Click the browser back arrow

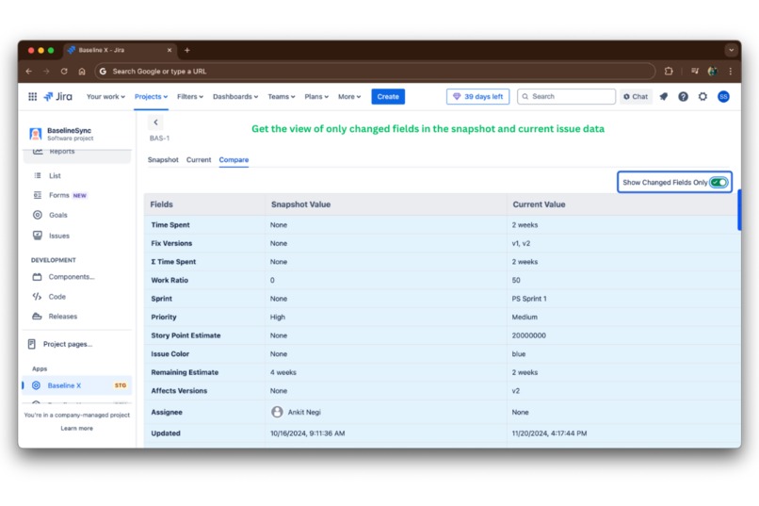(29, 72)
